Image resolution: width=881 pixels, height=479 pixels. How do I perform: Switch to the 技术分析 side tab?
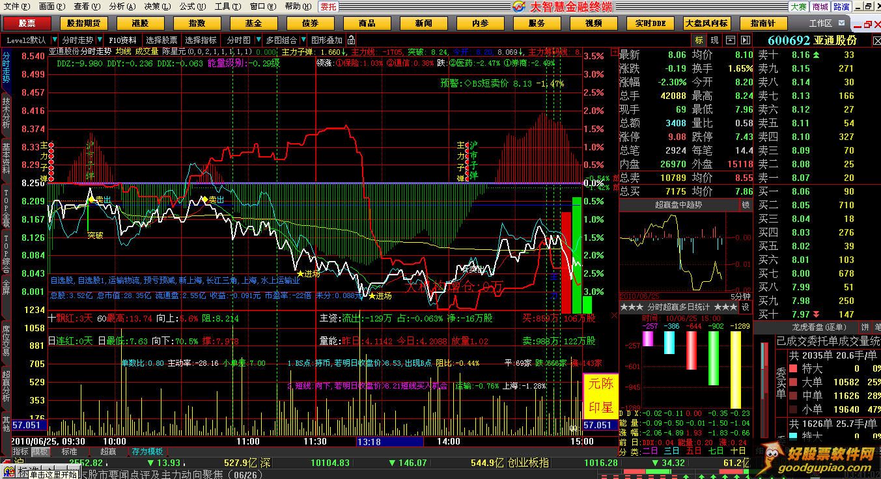click(x=6, y=113)
